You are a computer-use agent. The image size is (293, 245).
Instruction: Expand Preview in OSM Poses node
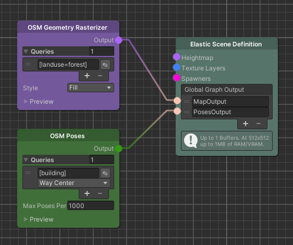(x=26, y=219)
